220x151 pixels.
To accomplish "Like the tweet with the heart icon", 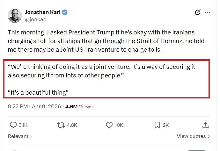I will click(x=109, y=125).
